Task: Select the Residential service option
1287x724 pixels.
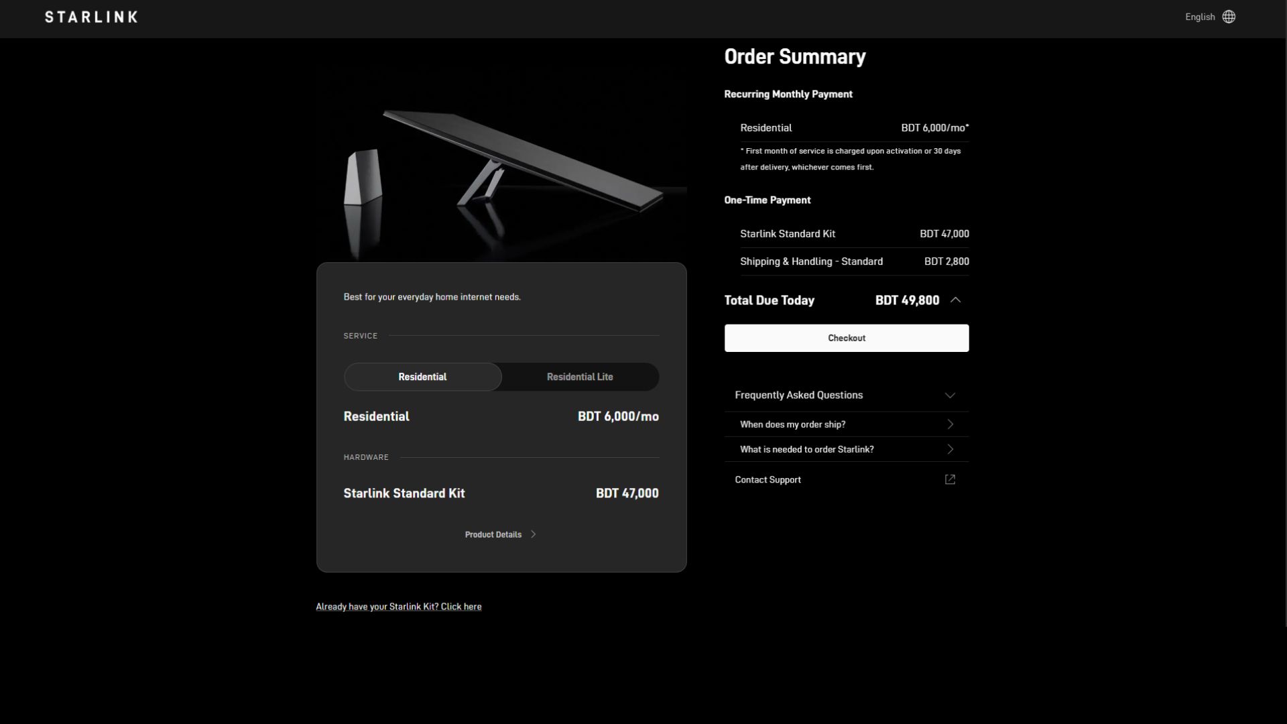Action: tap(422, 377)
